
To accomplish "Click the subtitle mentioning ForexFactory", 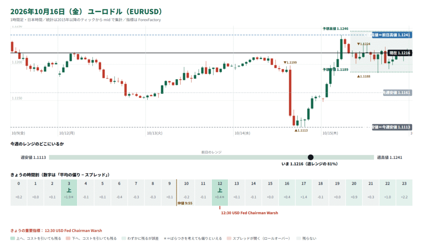I will (86, 20).
